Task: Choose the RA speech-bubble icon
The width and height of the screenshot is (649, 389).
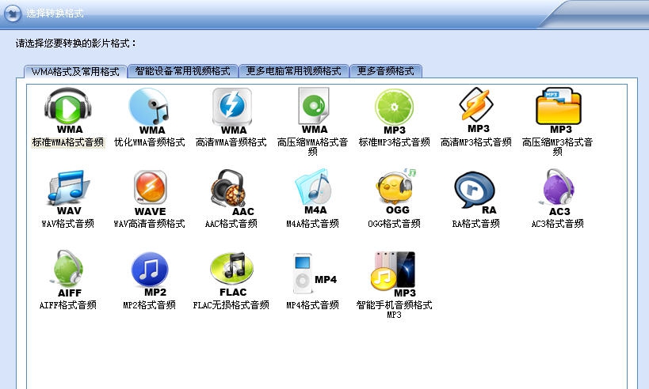Action: 475,192
